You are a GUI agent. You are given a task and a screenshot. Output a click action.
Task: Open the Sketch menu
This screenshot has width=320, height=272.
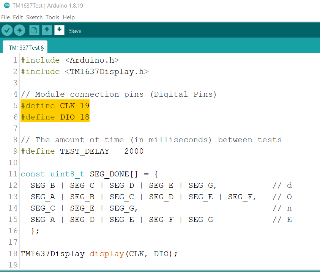coord(34,17)
